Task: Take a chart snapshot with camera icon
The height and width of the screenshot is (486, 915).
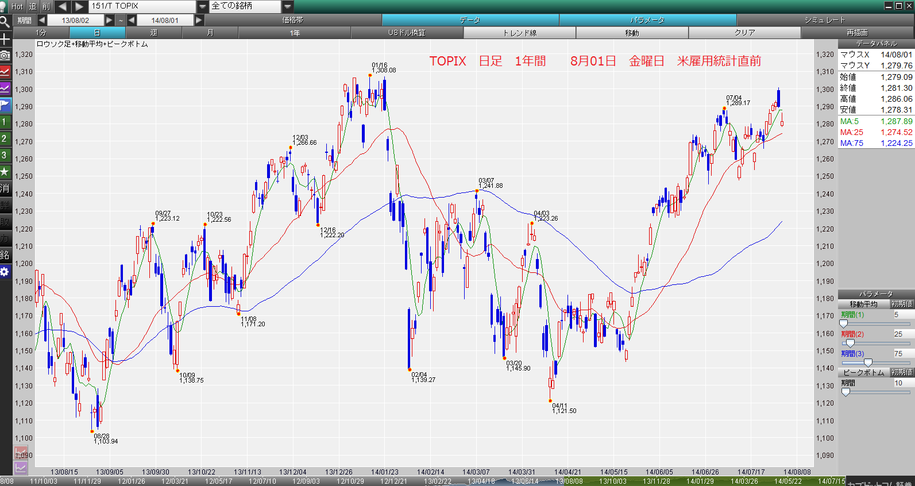Action: pyautogui.click(x=5, y=55)
